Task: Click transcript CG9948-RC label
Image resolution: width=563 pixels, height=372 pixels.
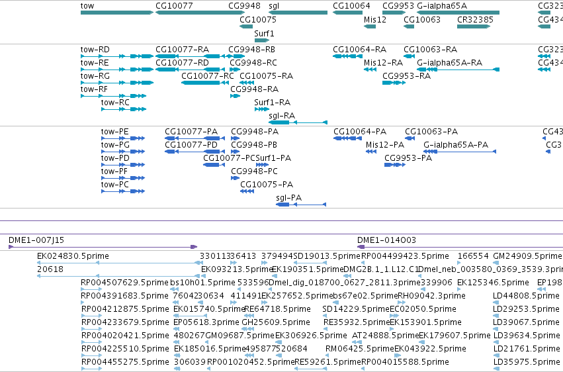Action: [x=253, y=63]
